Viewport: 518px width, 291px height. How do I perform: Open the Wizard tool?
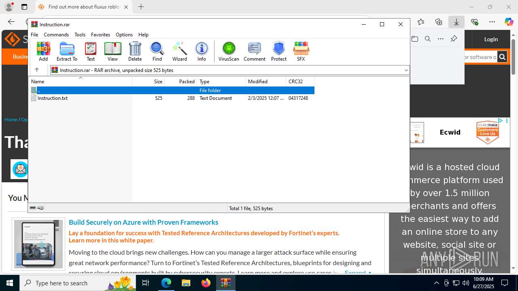point(179,51)
